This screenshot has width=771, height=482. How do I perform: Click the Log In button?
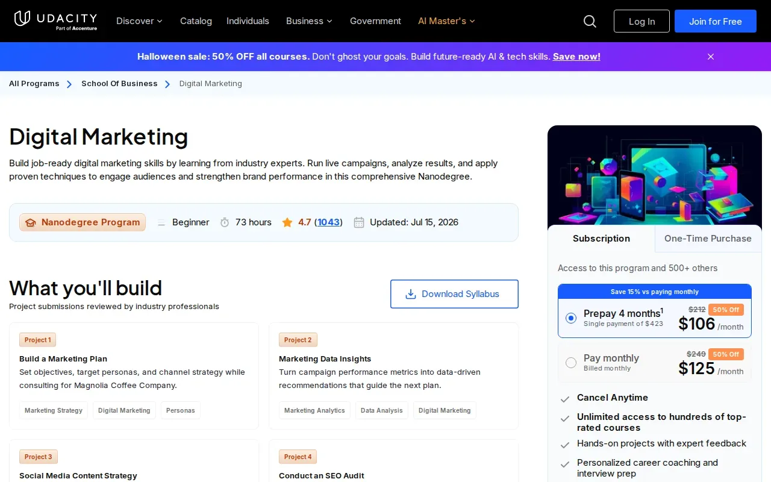pos(641,21)
